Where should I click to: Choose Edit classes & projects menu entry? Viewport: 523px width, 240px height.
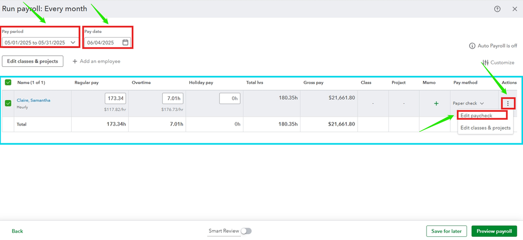[485, 128]
